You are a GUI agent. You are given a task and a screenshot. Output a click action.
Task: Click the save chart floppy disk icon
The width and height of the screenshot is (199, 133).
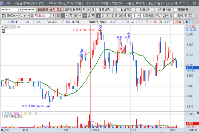167,16
